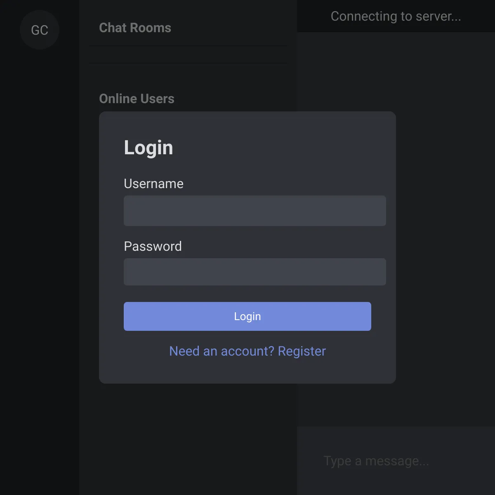Viewport: 495px width, 495px height.
Task: Click the GC server avatar icon
Action: pos(40,30)
